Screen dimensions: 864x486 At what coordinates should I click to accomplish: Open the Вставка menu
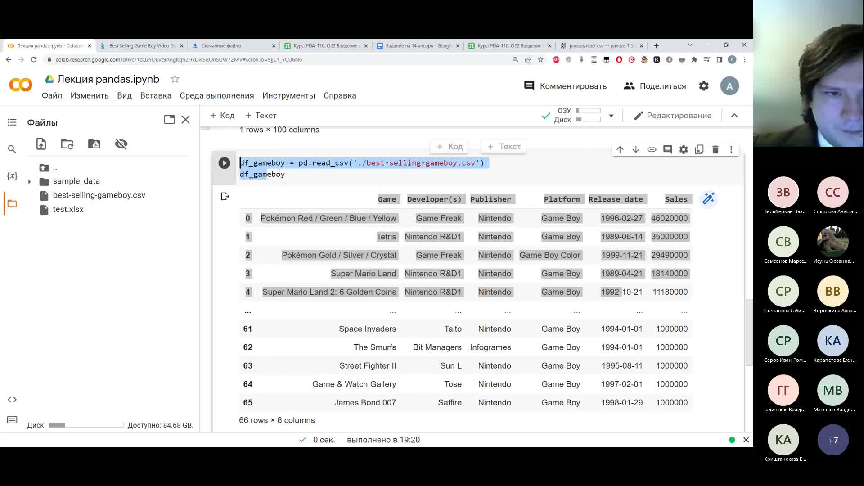[x=156, y=95]
